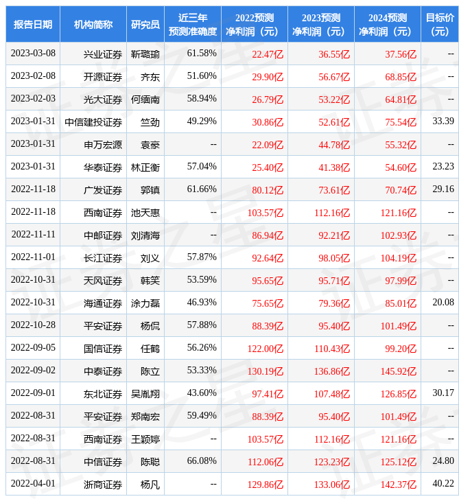The image size is (459, 501).
Task: Click the 目标价 column header
Action: click(439, 24)
